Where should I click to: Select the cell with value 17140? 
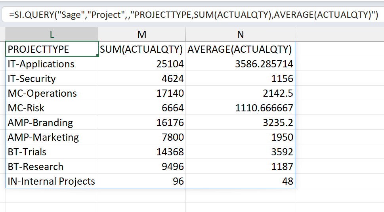point(142,93)
